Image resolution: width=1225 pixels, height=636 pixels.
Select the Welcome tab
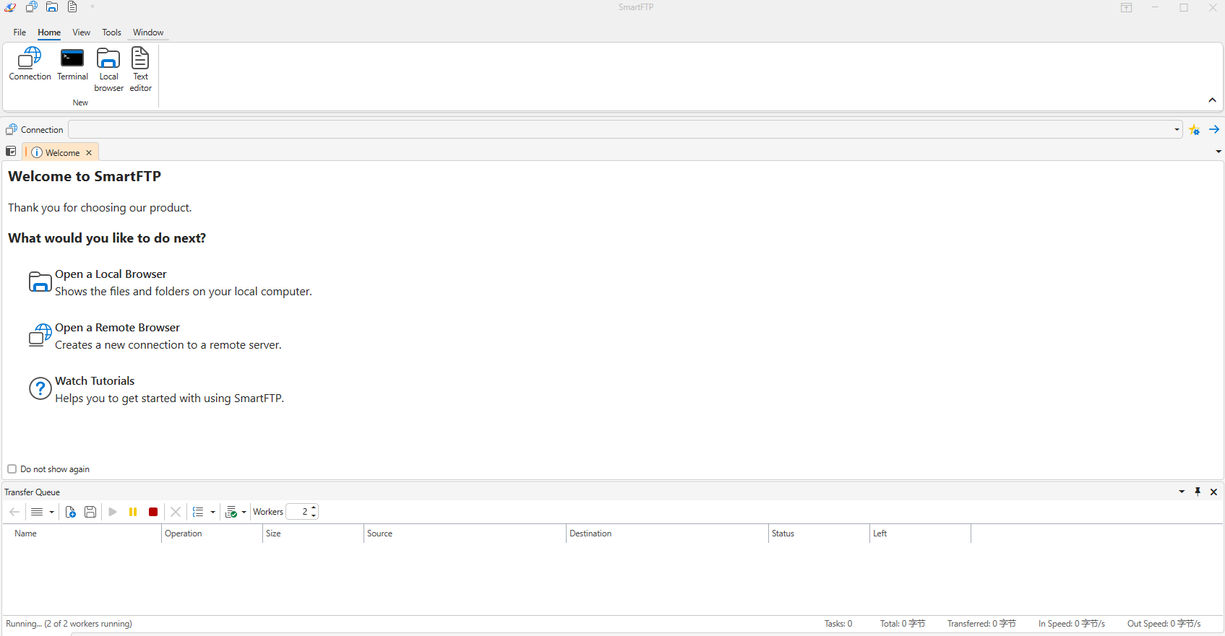click(62, 152)
